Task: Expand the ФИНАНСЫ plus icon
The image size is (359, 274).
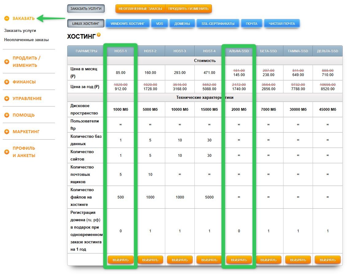Action: click(x=7, y=82)
